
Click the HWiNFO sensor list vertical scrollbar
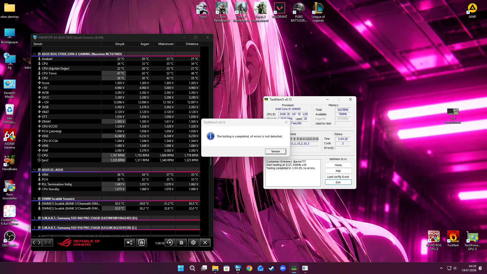click(211, 161)
